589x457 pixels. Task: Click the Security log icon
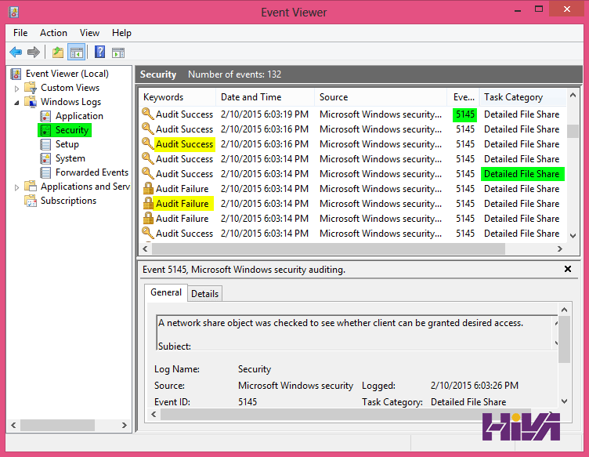(45, 130)
